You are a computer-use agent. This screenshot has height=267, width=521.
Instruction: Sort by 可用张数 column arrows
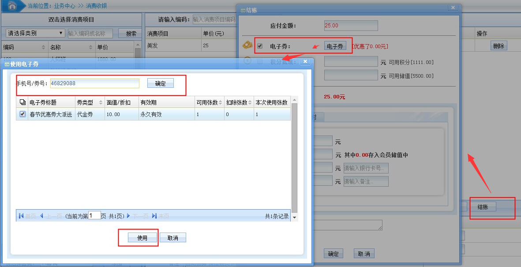pos(220,102)
